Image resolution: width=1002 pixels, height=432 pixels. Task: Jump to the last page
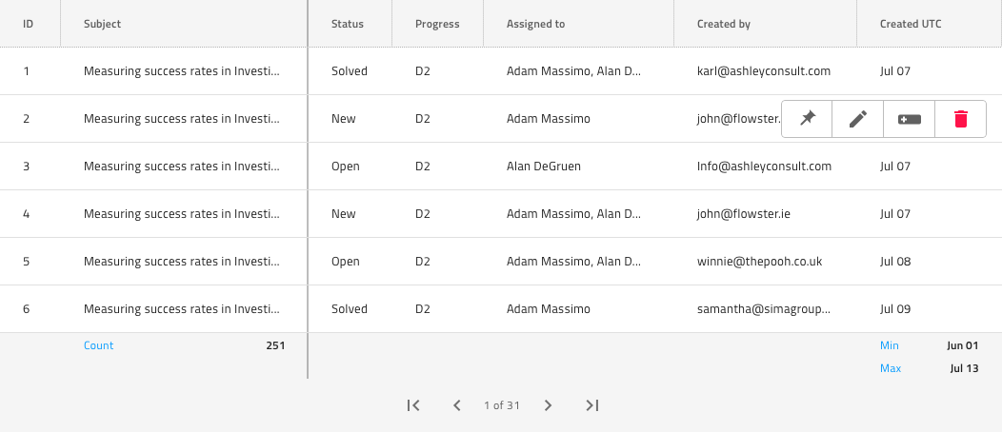click(591, 405)
